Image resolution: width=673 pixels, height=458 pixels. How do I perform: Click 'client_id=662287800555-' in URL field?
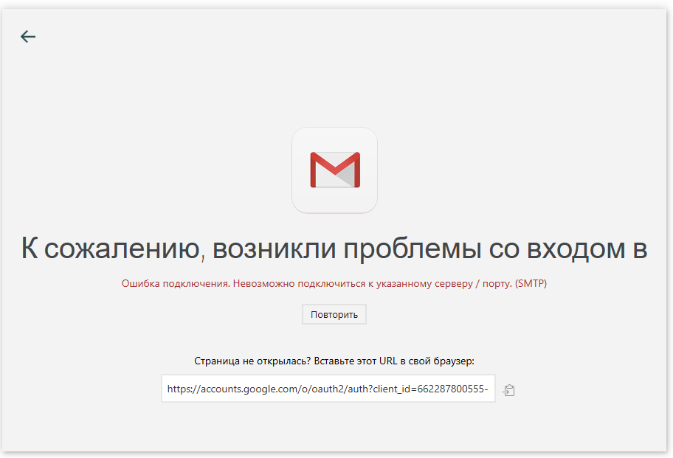(430, 389)
